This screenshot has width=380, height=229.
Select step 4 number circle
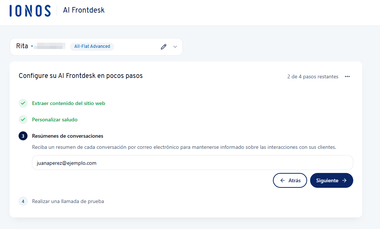23,201
